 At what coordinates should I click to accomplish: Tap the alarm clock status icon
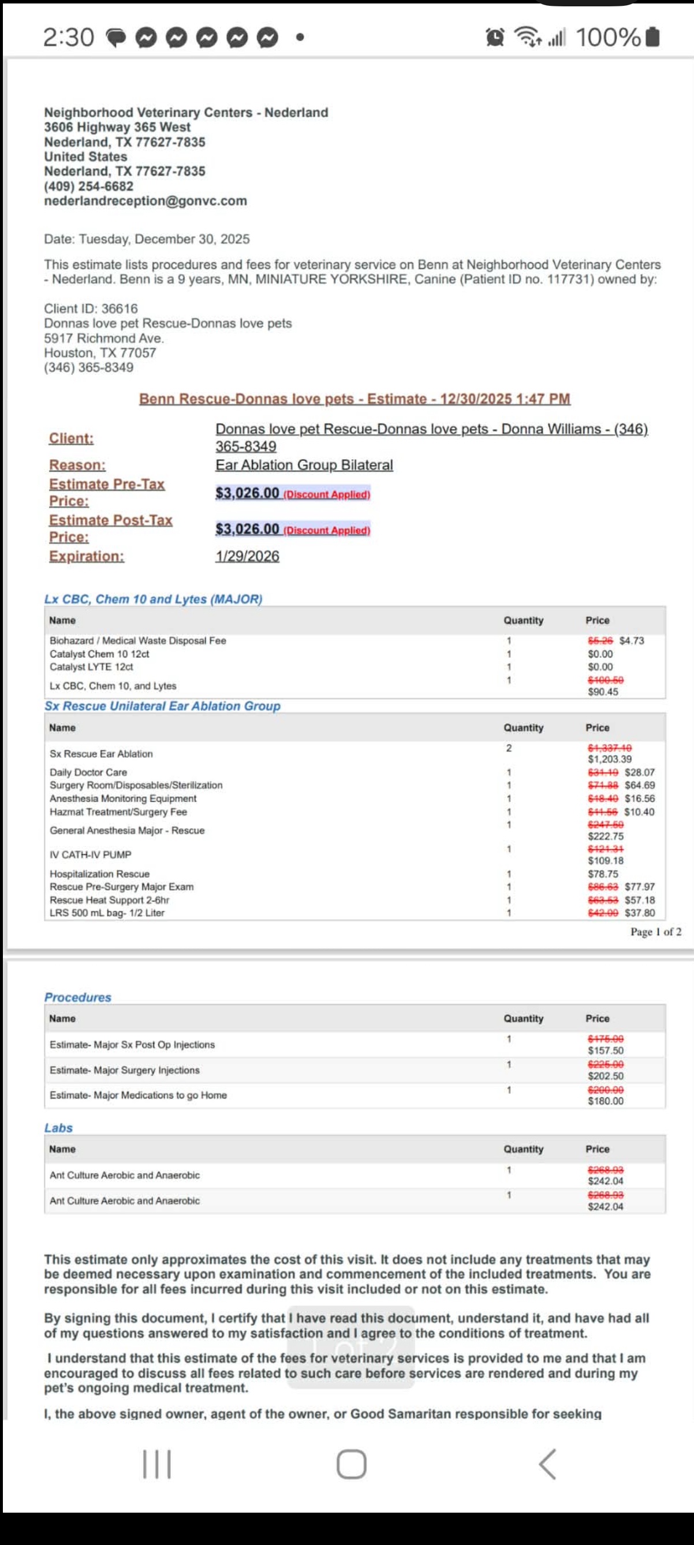495,38
